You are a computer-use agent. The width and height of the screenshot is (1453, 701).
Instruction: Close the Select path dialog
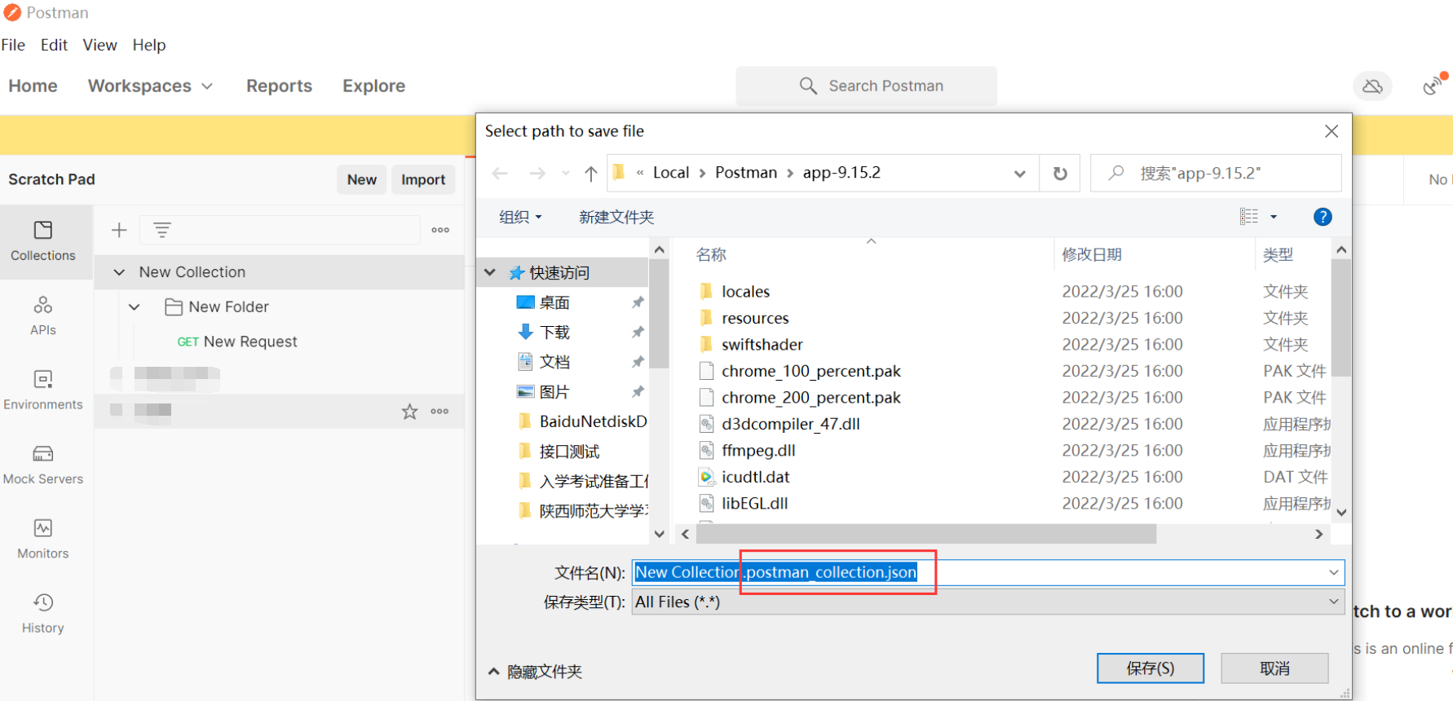tap(1332, 131)
